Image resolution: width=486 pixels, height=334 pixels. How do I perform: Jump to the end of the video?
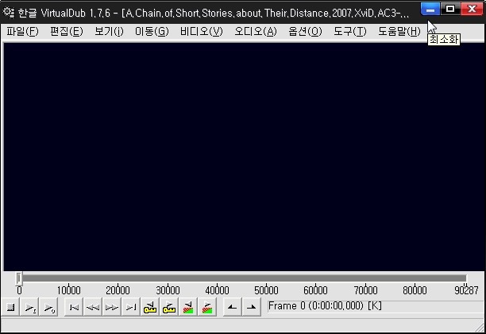click(131, 307)
